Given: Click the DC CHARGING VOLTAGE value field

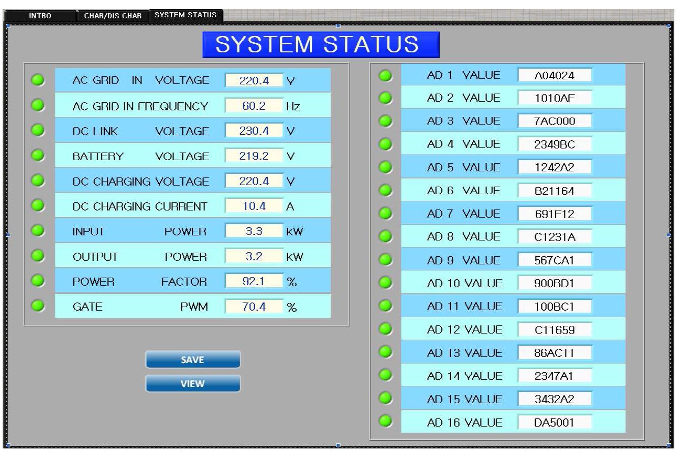Looking at the screenshot, I should pyautogui.click(x=254, y=181).
